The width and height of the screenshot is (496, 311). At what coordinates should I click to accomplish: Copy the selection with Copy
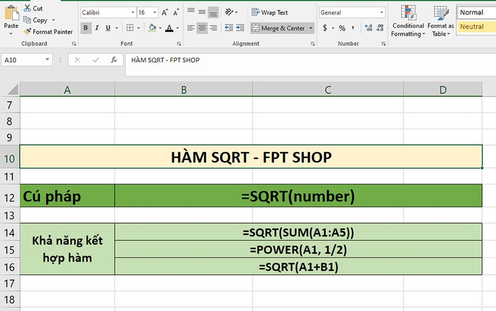[35, 20]
